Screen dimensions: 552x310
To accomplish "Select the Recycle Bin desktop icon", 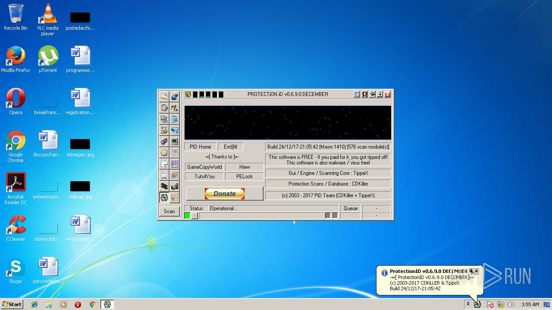I will [16, 17].
